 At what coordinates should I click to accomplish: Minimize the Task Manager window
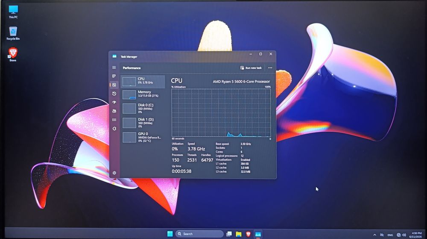[x=251, y=54]
